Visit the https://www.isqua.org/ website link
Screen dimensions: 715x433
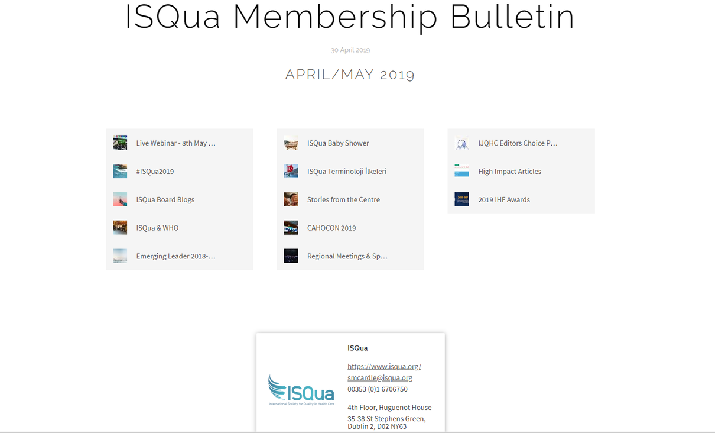coord(384,366)
